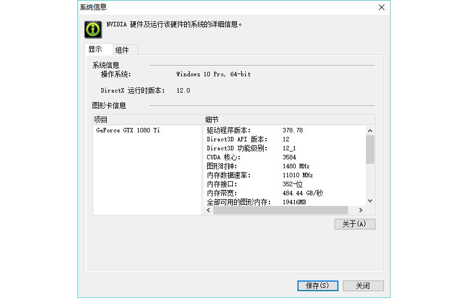Click the CUDA 核心 3584 row
Viewport: 449px width, 299px height.
click(x=285, y=158)
